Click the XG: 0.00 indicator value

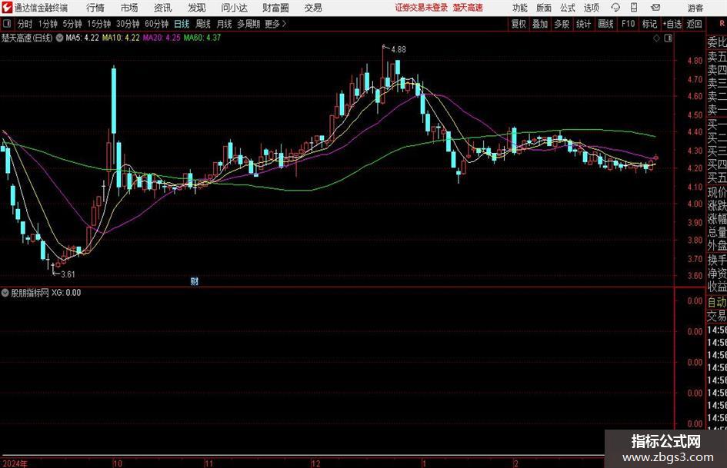66,292
